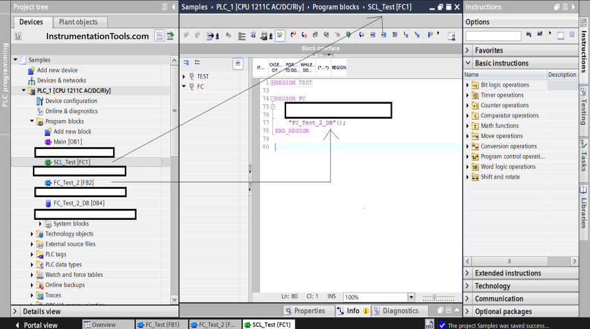The image size is (590, 329).
Task: Click the stacked-lines icon in the editor toolbar
Action: (242, 36)
